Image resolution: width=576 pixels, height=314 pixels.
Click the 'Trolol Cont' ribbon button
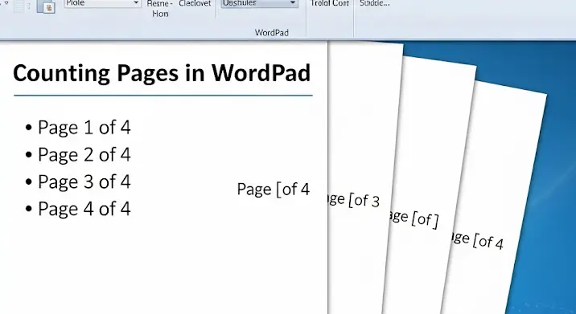point(330,3)
